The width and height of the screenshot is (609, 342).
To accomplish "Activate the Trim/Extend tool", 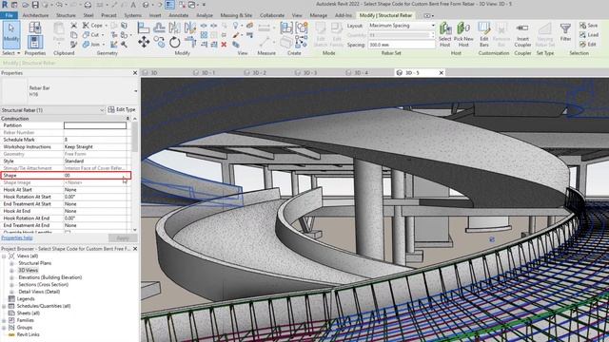I will [190, 42].
